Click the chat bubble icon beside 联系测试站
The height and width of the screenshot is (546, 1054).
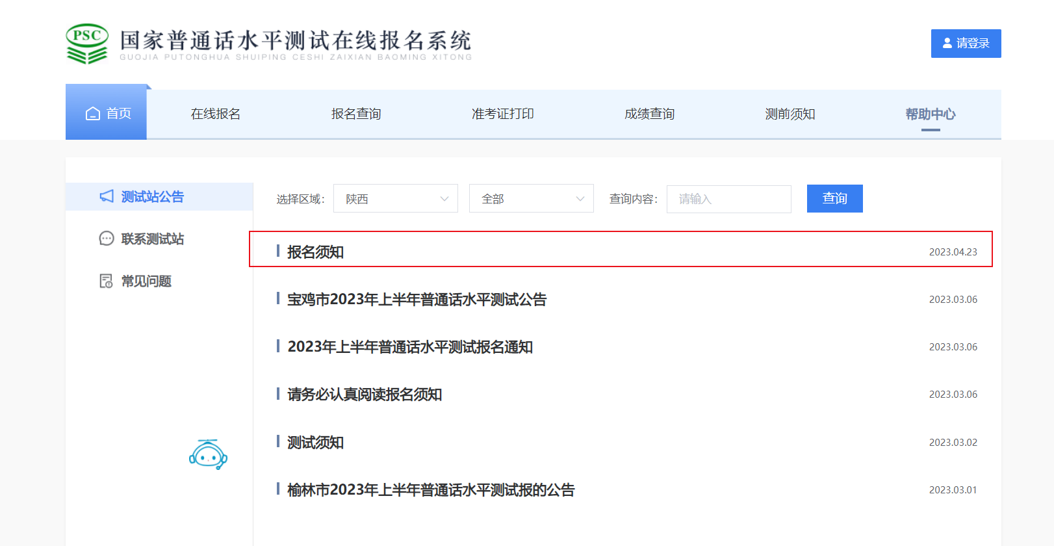[x=107, y=239]
